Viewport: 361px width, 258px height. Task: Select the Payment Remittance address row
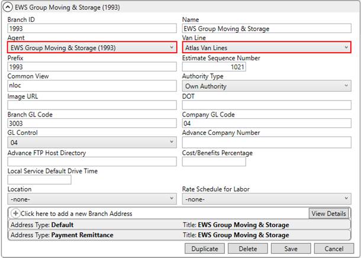95,235
